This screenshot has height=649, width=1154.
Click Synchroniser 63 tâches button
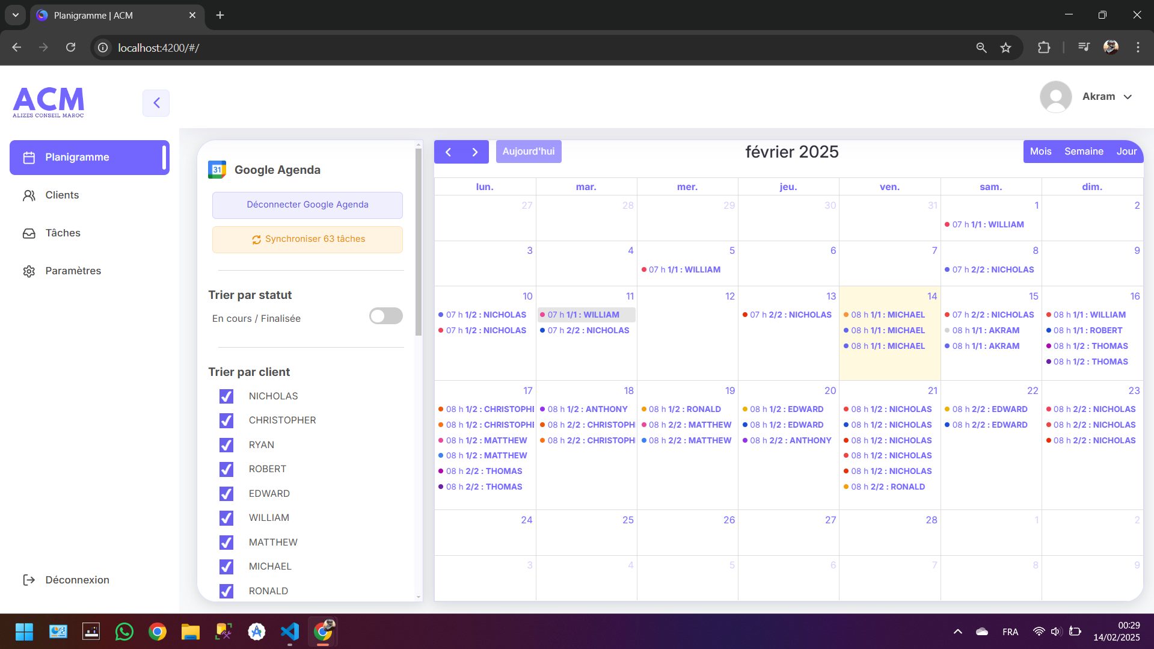point(307,239)
